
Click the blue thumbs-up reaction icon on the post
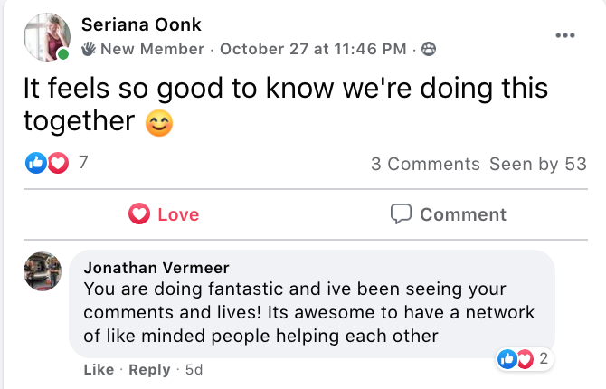[37, 164]
